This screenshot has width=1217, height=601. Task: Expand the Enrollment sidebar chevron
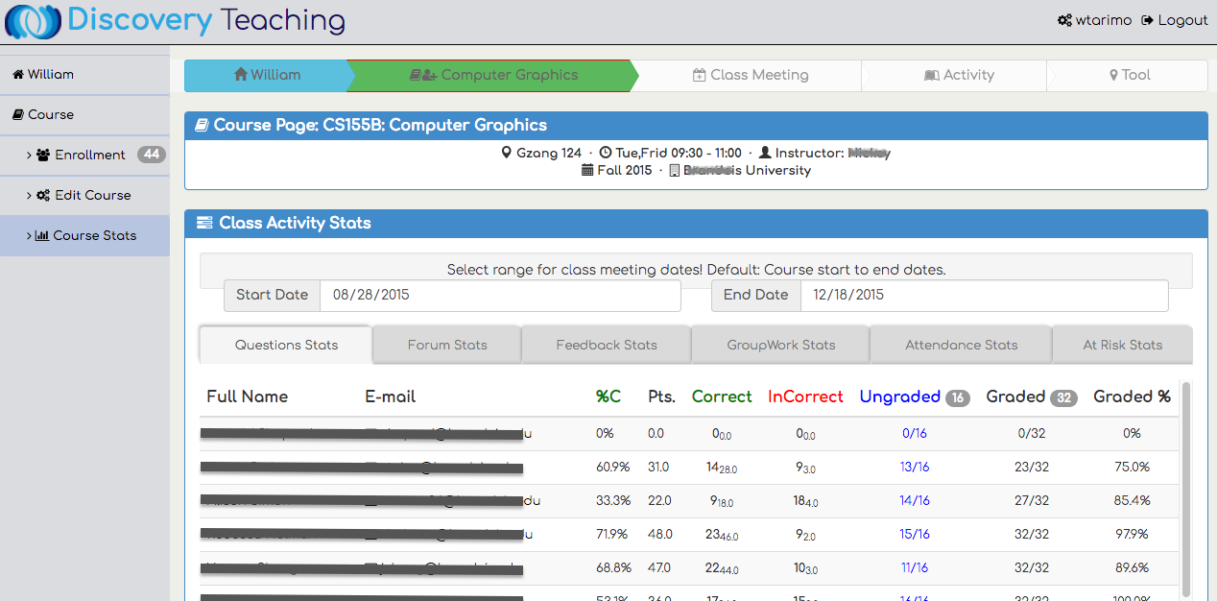point(29,156)
